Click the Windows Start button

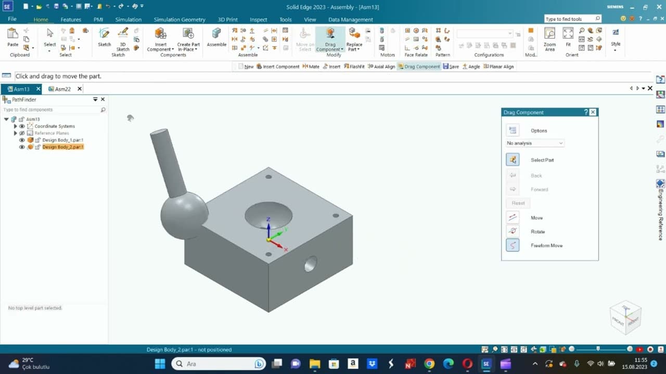click(160, 364)
